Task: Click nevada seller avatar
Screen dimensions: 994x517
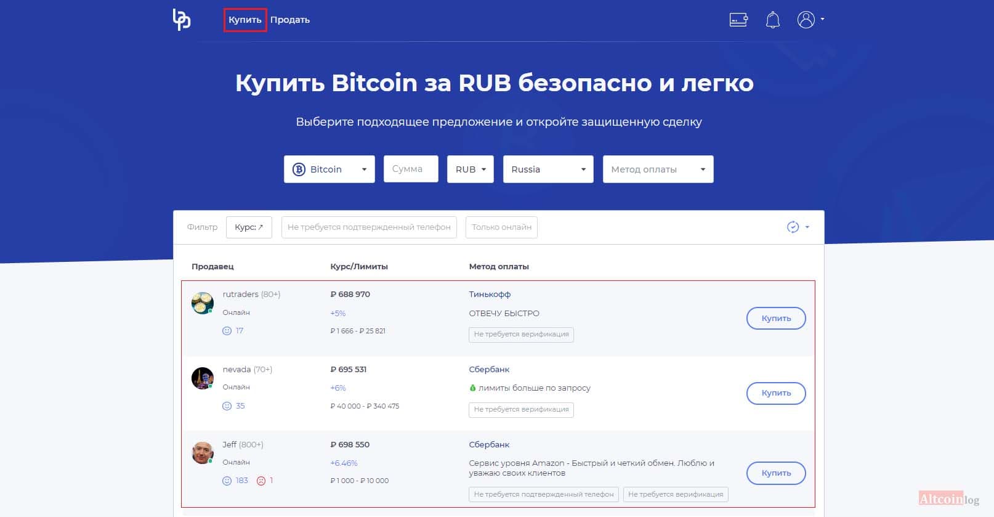Action: 203,378
